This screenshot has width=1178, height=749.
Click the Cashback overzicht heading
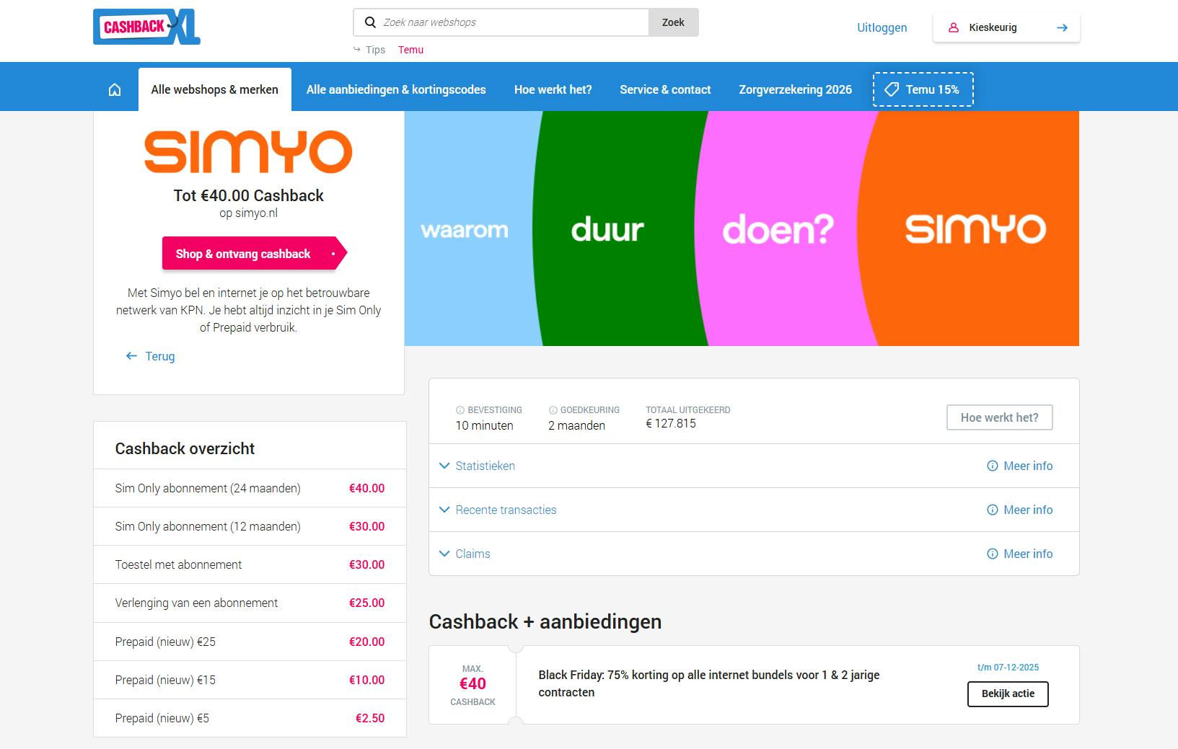point(185,448)
